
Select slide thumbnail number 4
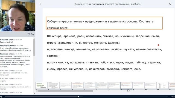tap(78, 85)
